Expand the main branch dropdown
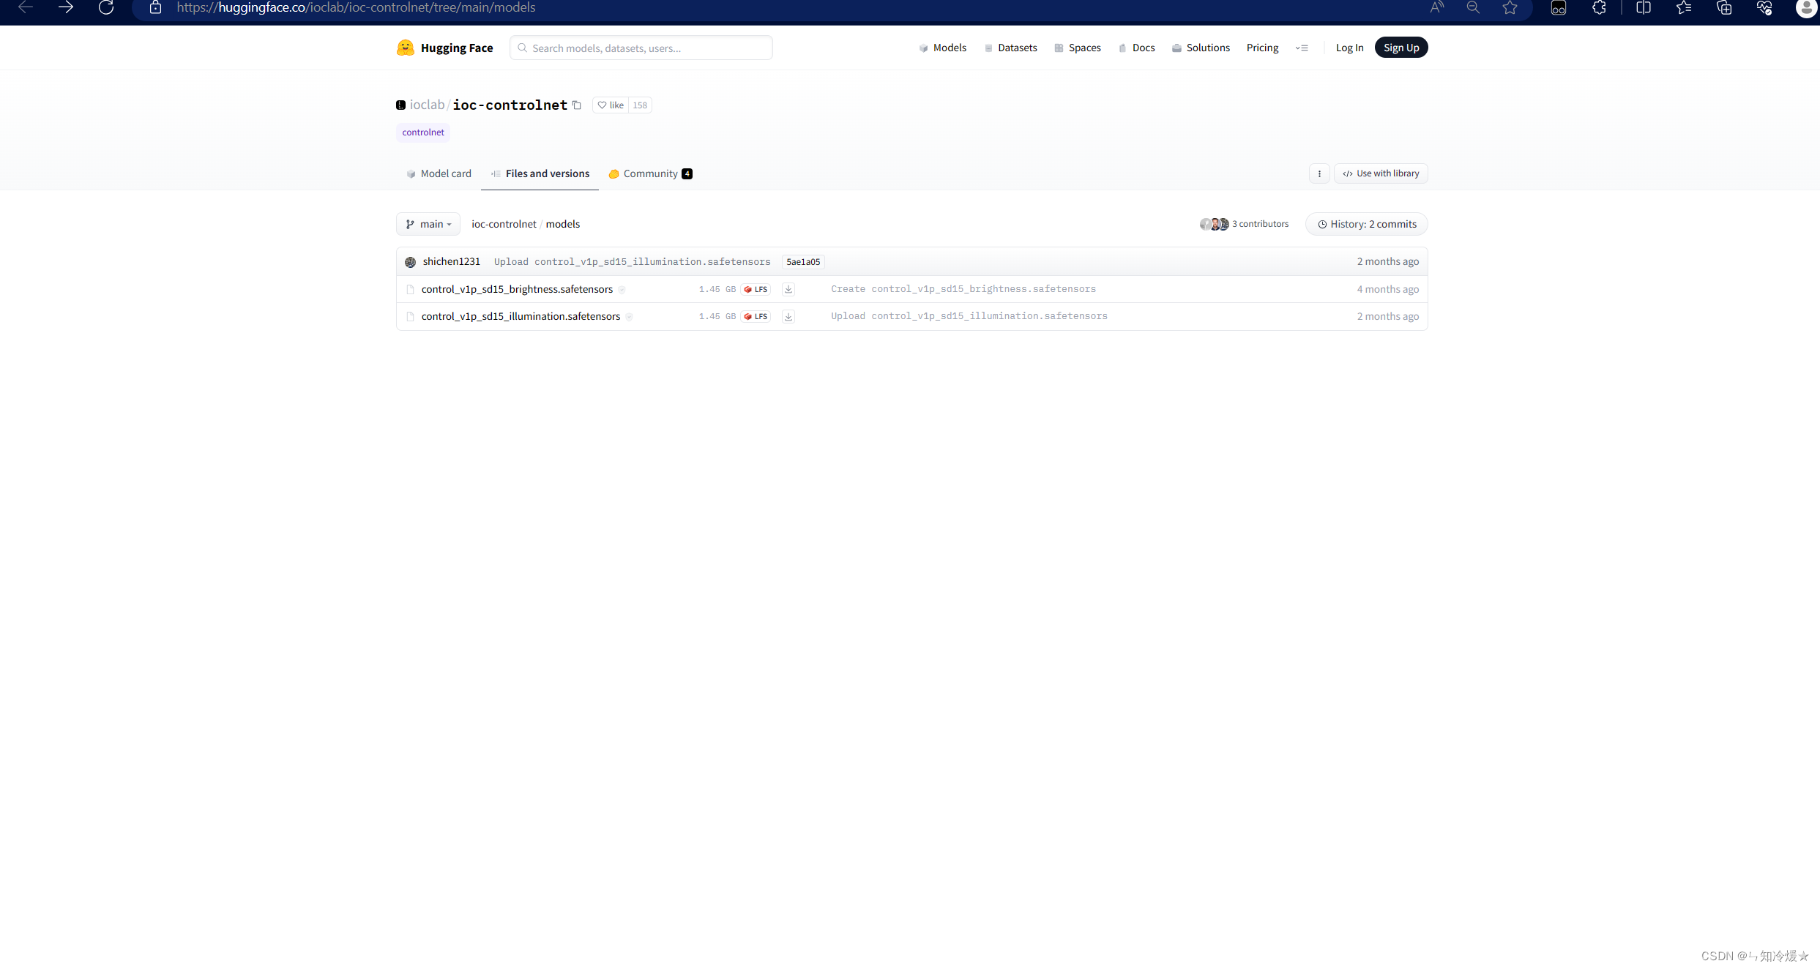Image resolution: width=1820 pixels, height=969 pixels. pos(428,222)
